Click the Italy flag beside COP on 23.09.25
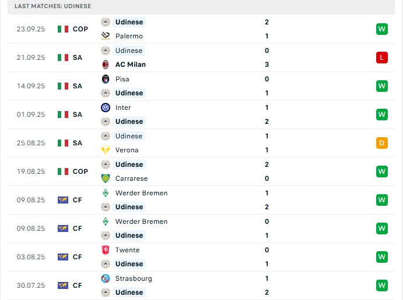The height and width of the screenshot is (300, 403). point(63,29)
